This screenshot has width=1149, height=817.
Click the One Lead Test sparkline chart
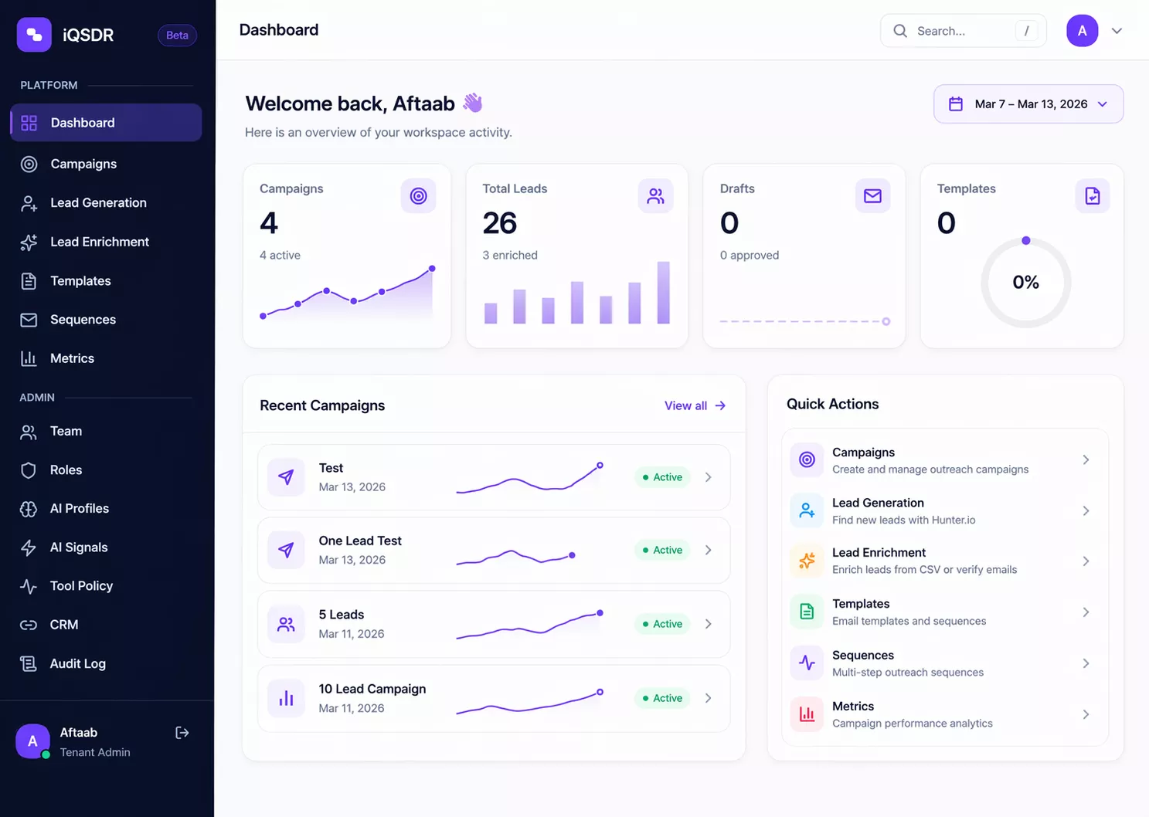pos(516,556)
